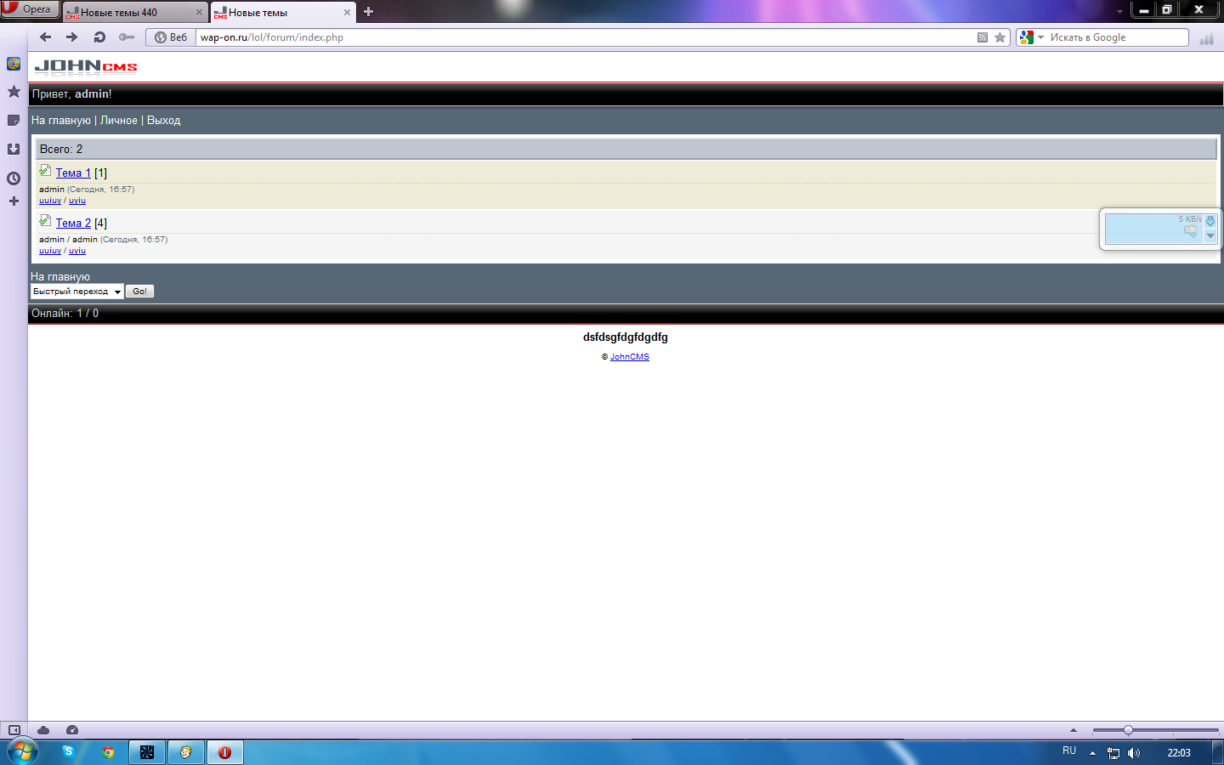
Task: Click the topic icon next to "Тема 2"
Action: [45, 221]
